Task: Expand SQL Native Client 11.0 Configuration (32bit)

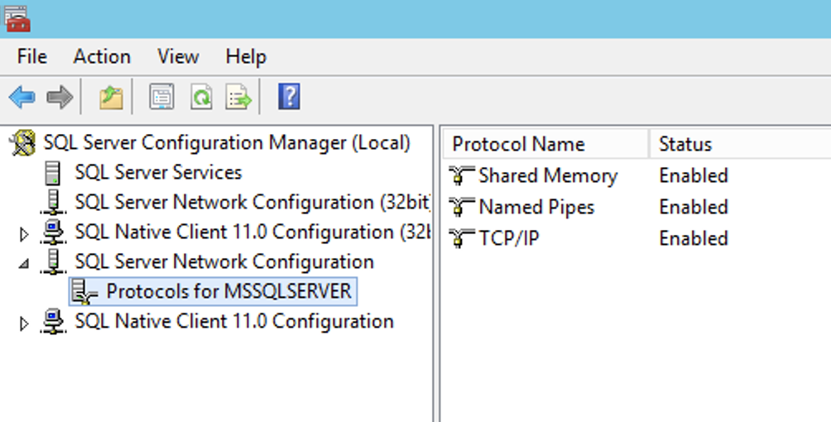Action: [24, 234]
